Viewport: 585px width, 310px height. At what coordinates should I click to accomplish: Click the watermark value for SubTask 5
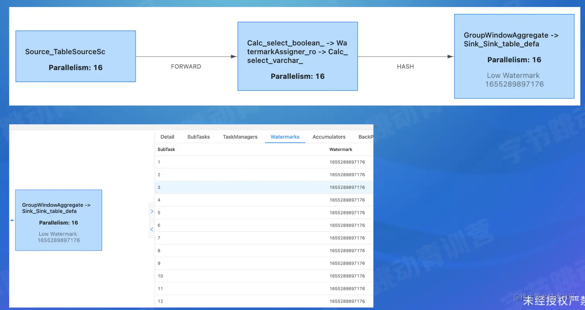(x=347, y=213)
